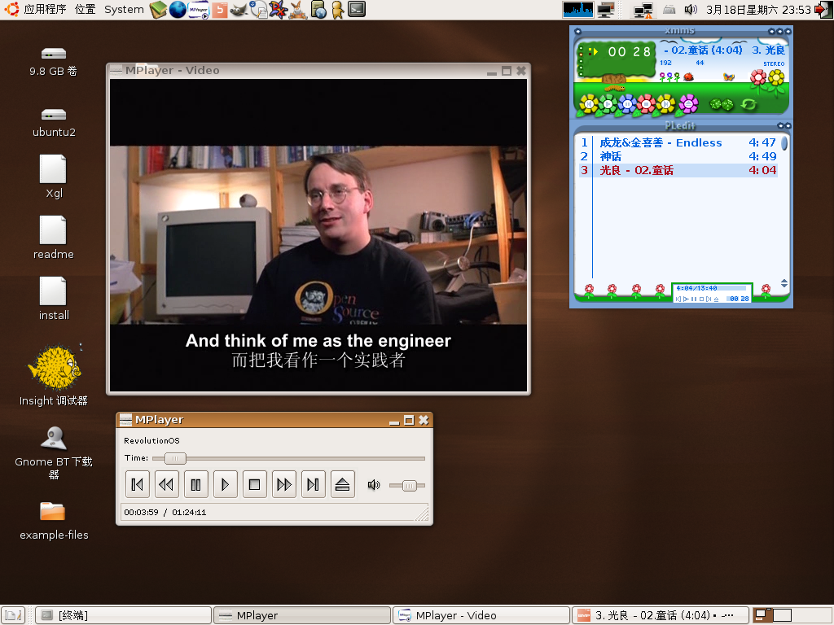Click XMMS pause blue flower button
This screenshot has height=625, width=834.
[627, 104]
